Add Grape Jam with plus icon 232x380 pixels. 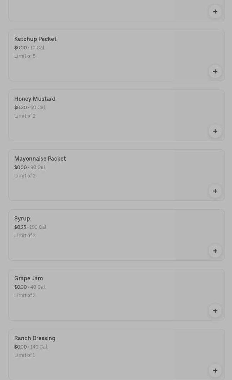(x=215, y=311)
